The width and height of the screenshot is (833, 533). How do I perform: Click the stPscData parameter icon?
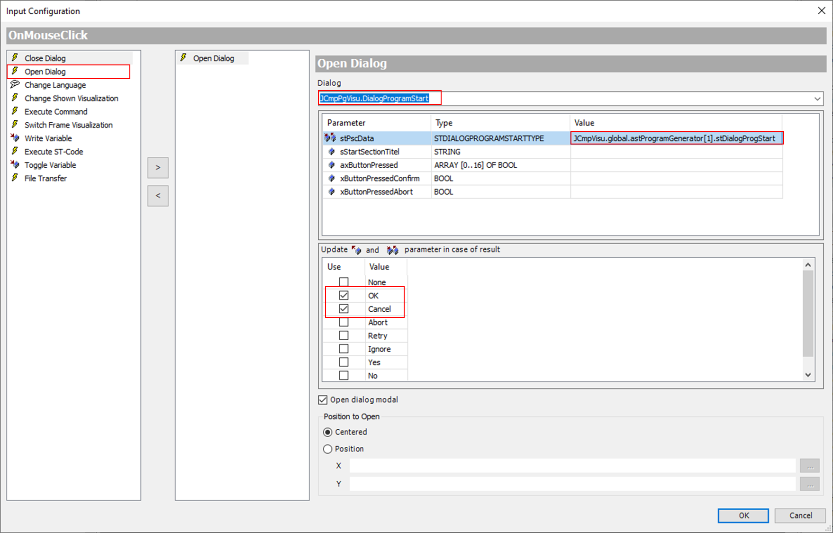pyautogui.click(x=330, y=138)
